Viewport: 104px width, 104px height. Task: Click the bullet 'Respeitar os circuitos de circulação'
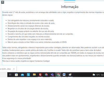tap(28, 29)
